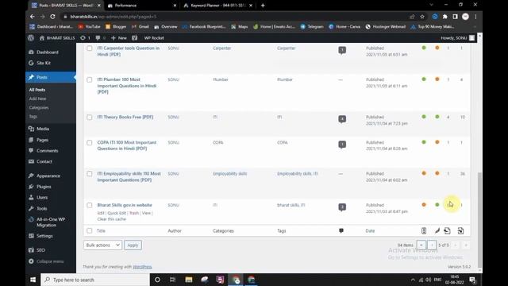Open the Plugins menu
This screenshot has width=508, height=286.
(44, 187)
